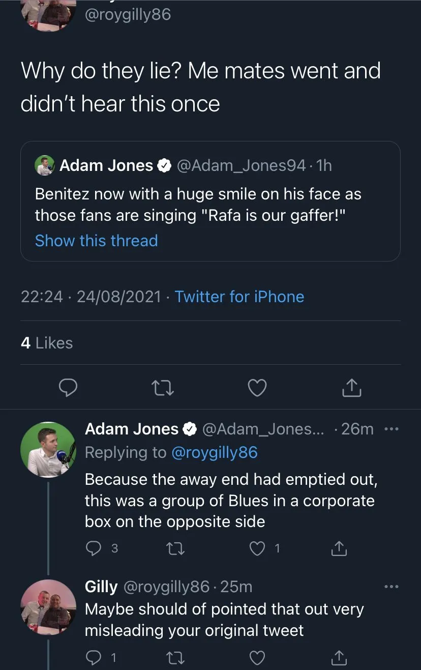This screenshot has height=670, width=421.
Task: Open more options on Adam Jones's reply
Action: tap(391, 429)
